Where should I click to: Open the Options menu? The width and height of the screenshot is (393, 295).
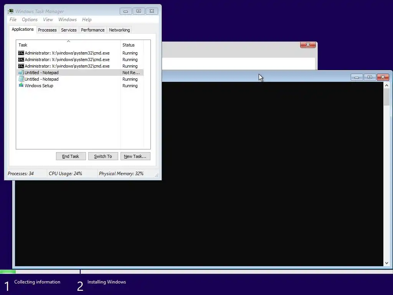point(30,20)
